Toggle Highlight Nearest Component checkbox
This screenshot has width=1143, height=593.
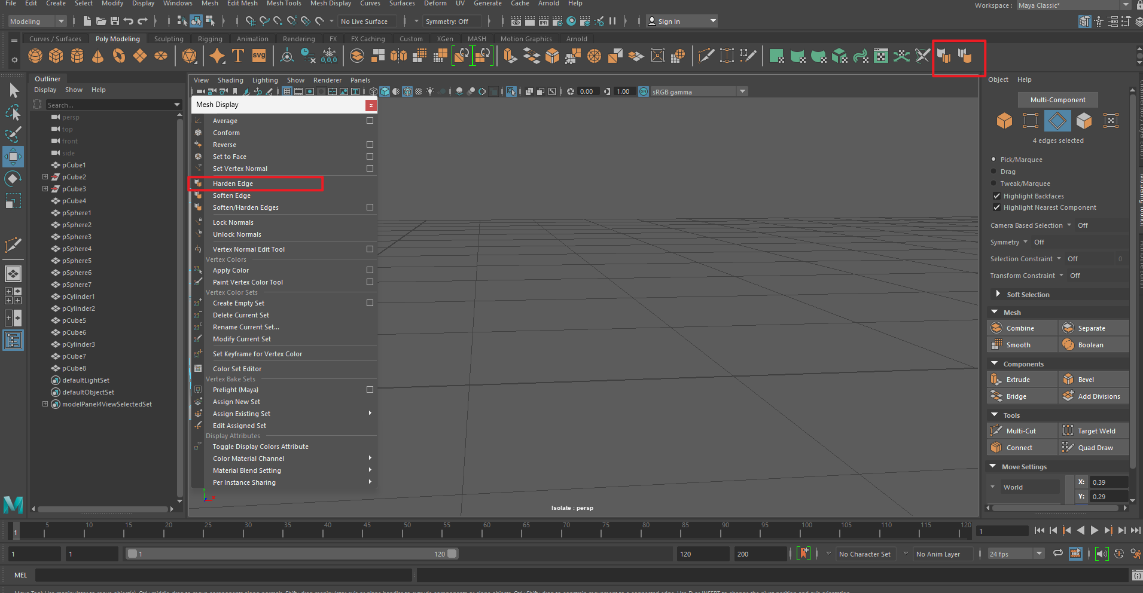996,207
